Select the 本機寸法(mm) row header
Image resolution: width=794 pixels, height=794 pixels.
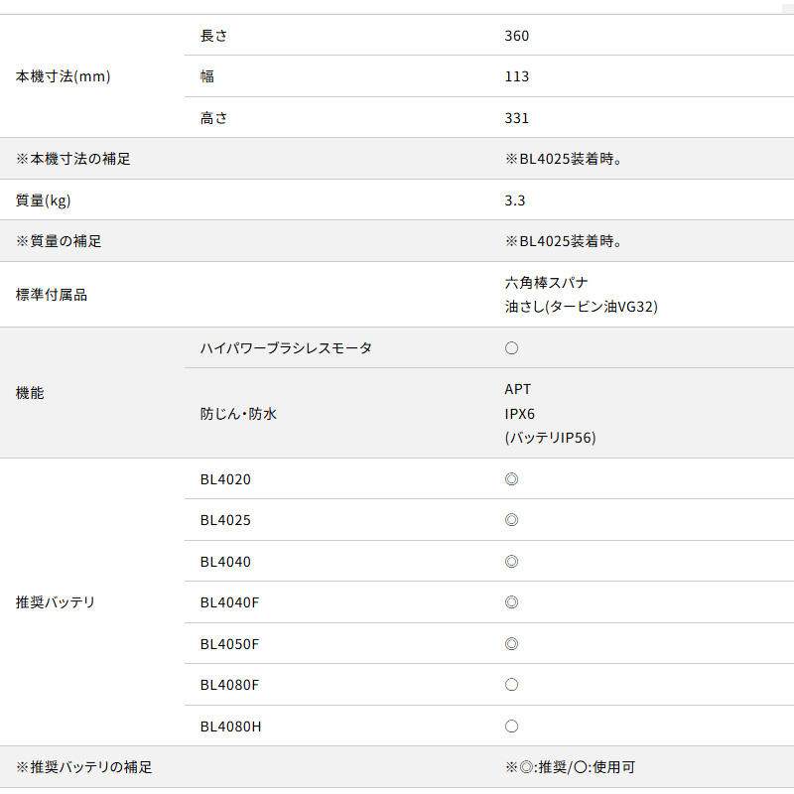pos(64,76)
